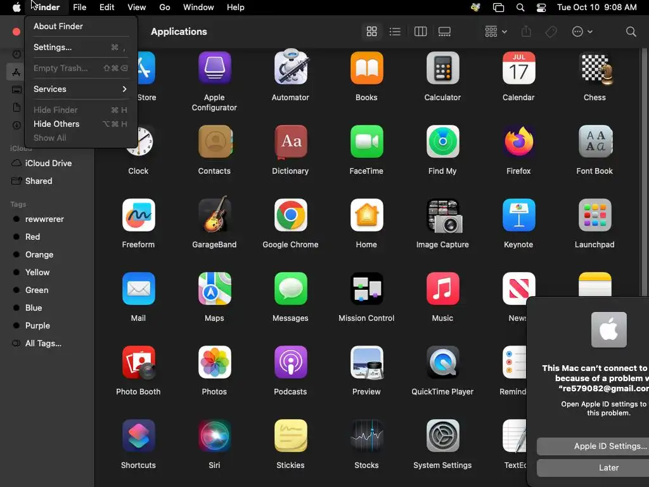Open the action (ellipsis) dropdown menu
649x487 pixels.
(x=582, y=32)
